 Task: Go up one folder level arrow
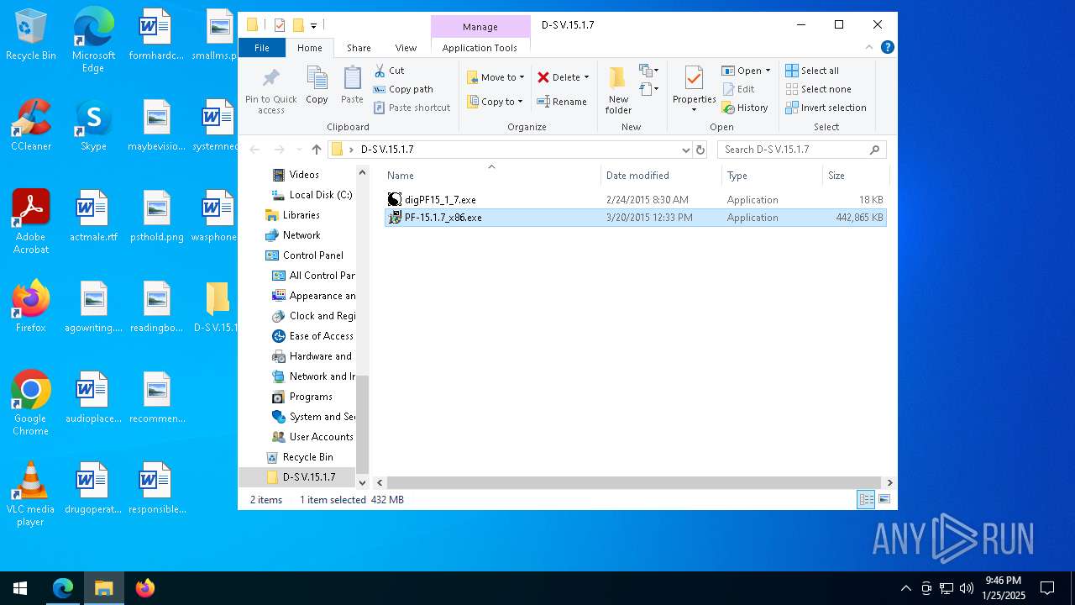[316, 150]
